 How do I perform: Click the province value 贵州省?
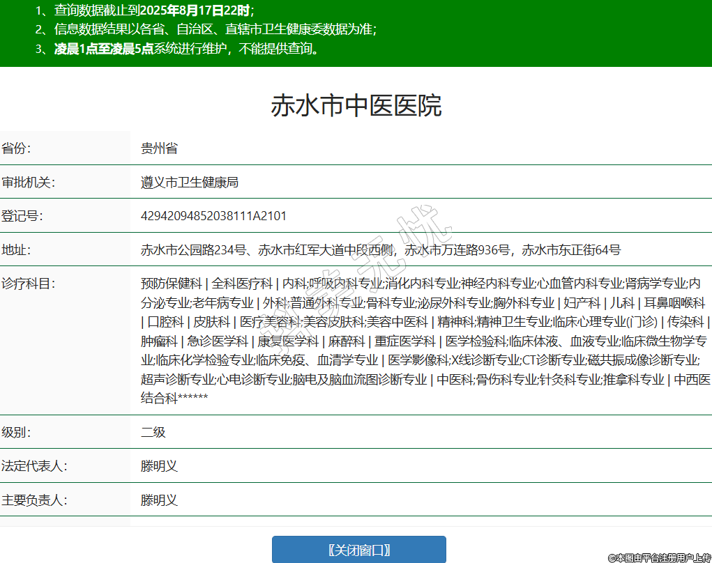coord(159,148)
